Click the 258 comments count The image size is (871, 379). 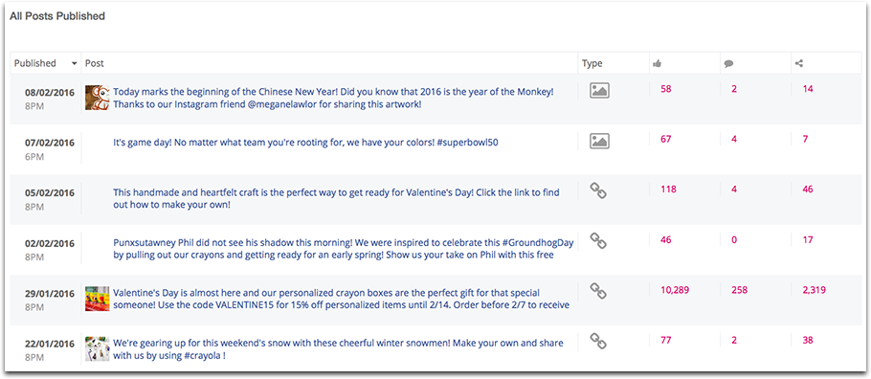[x=739, y=290]
